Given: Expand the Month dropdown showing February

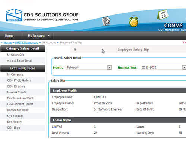Looking at the screenshot, I should 109,67.
